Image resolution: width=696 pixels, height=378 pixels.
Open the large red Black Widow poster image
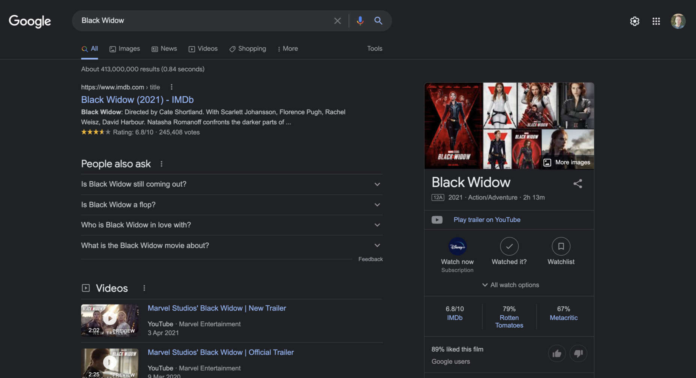(453, 126)
